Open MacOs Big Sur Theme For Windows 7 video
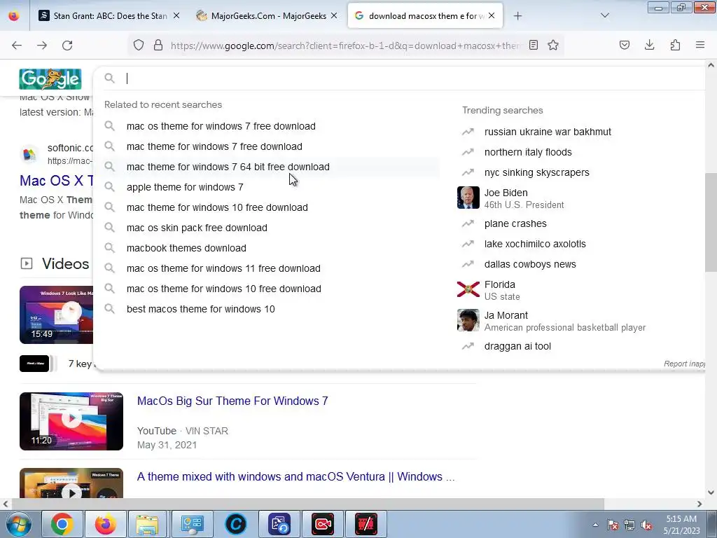 click(232, 401)
